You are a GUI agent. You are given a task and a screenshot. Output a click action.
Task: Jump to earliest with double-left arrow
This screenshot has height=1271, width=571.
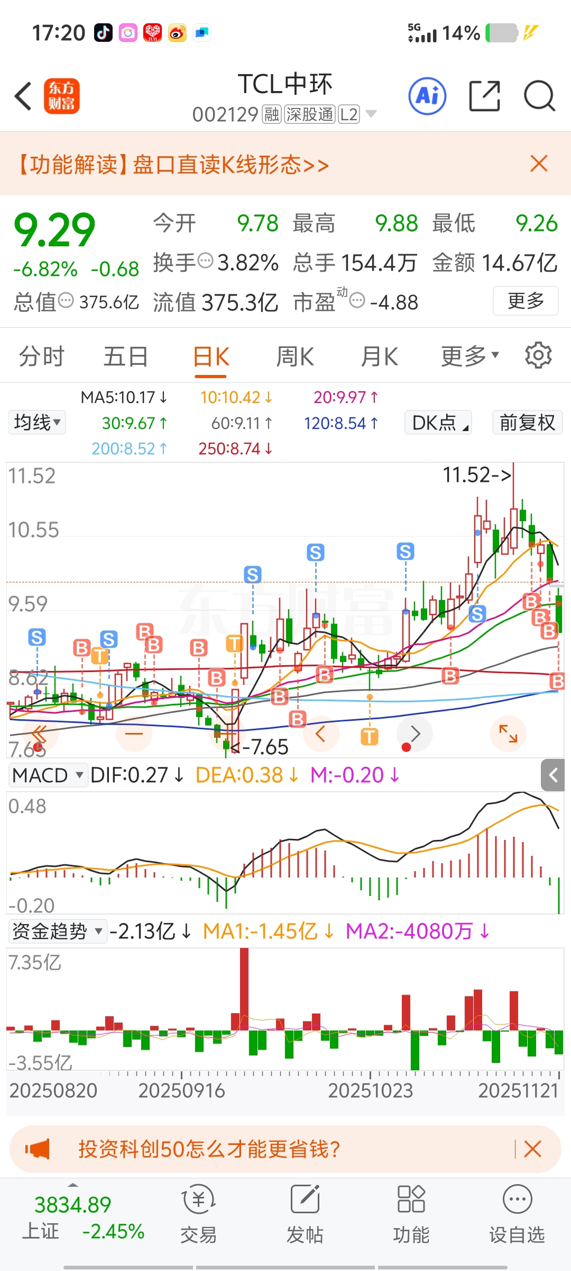tap(40, 734)
